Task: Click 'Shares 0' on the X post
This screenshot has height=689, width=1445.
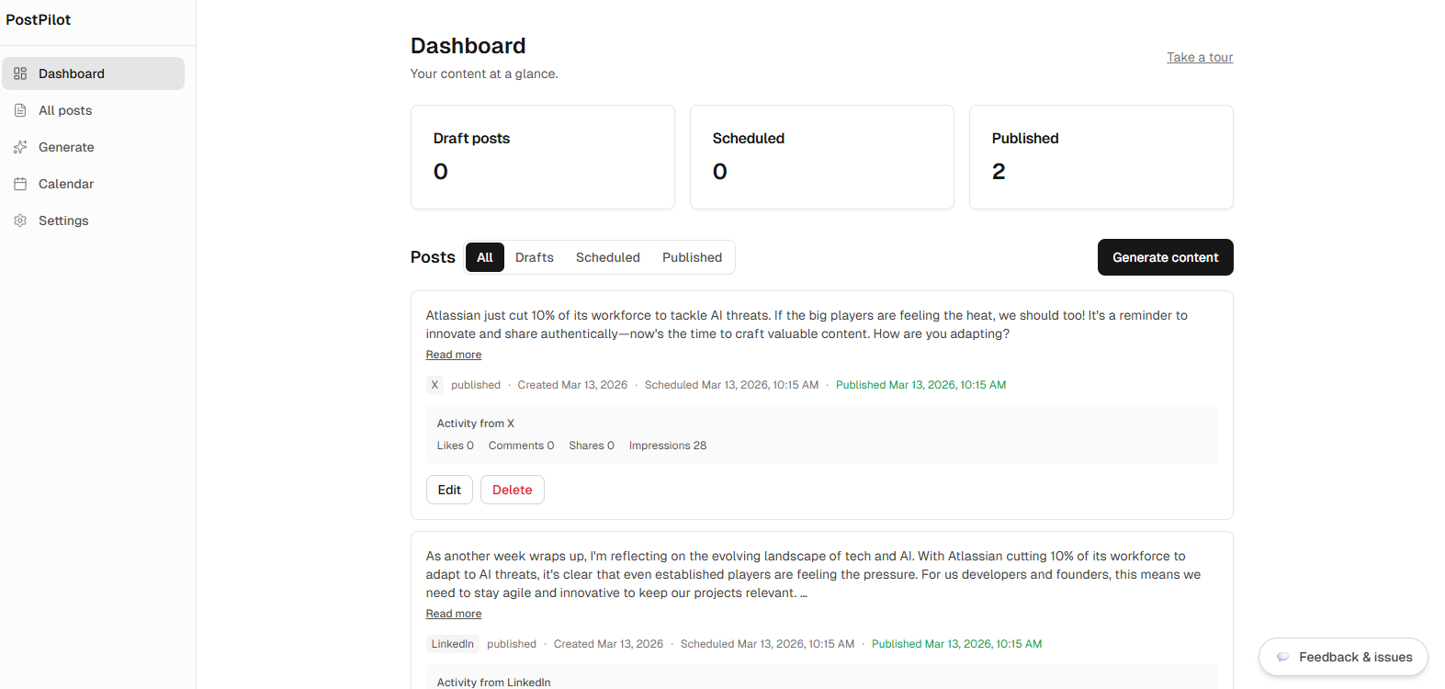Action: click(x=592, y=446)
